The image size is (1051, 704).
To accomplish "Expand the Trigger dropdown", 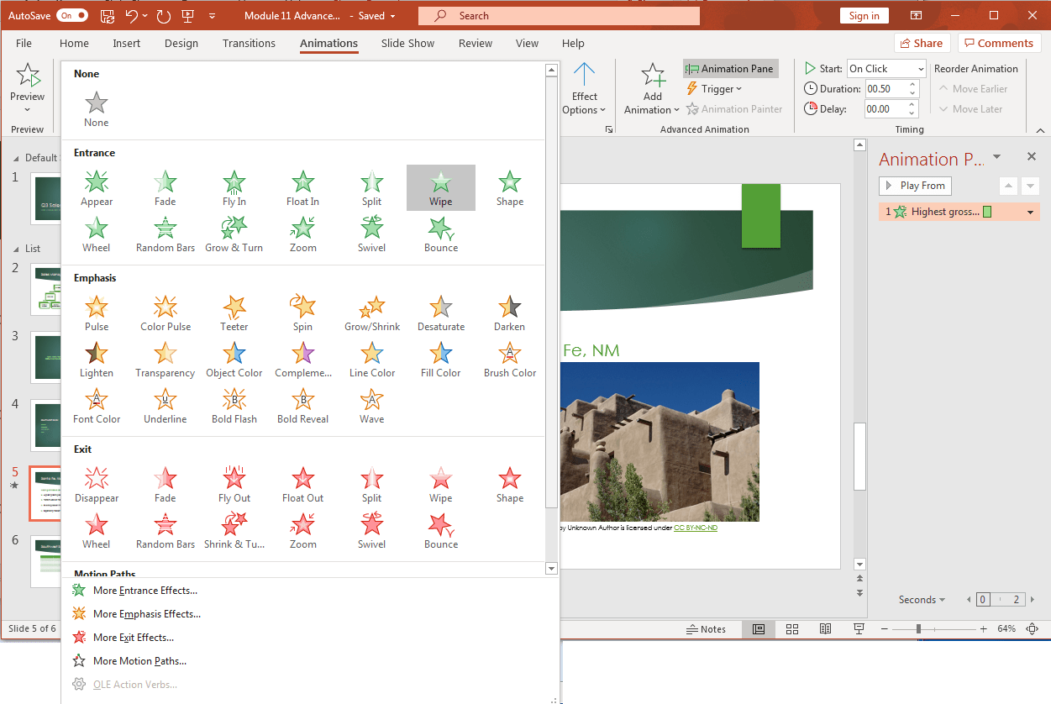I will [x=716, y=89].
